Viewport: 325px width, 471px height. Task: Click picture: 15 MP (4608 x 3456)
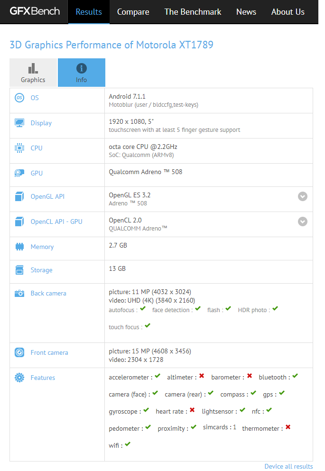(150, 351)
